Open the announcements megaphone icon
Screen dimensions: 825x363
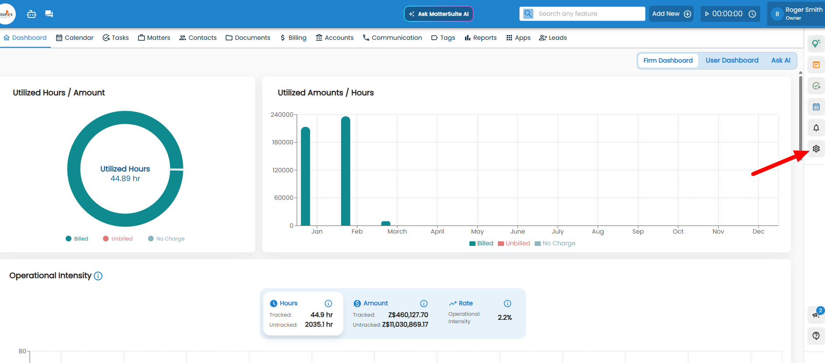816,315
